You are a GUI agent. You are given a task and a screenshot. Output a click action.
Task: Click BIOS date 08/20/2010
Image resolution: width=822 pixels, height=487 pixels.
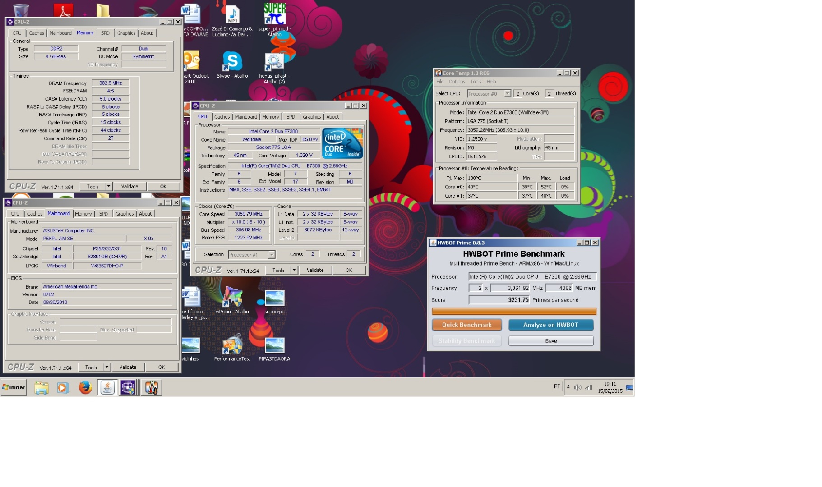click(107, 302)
